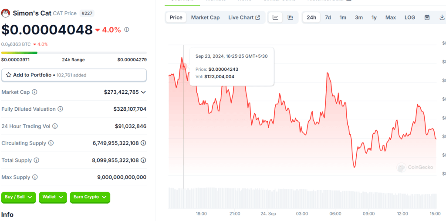This screenshot has height=221, width=446.
Task: Click the Market Cap info icon
Action: 34,92
